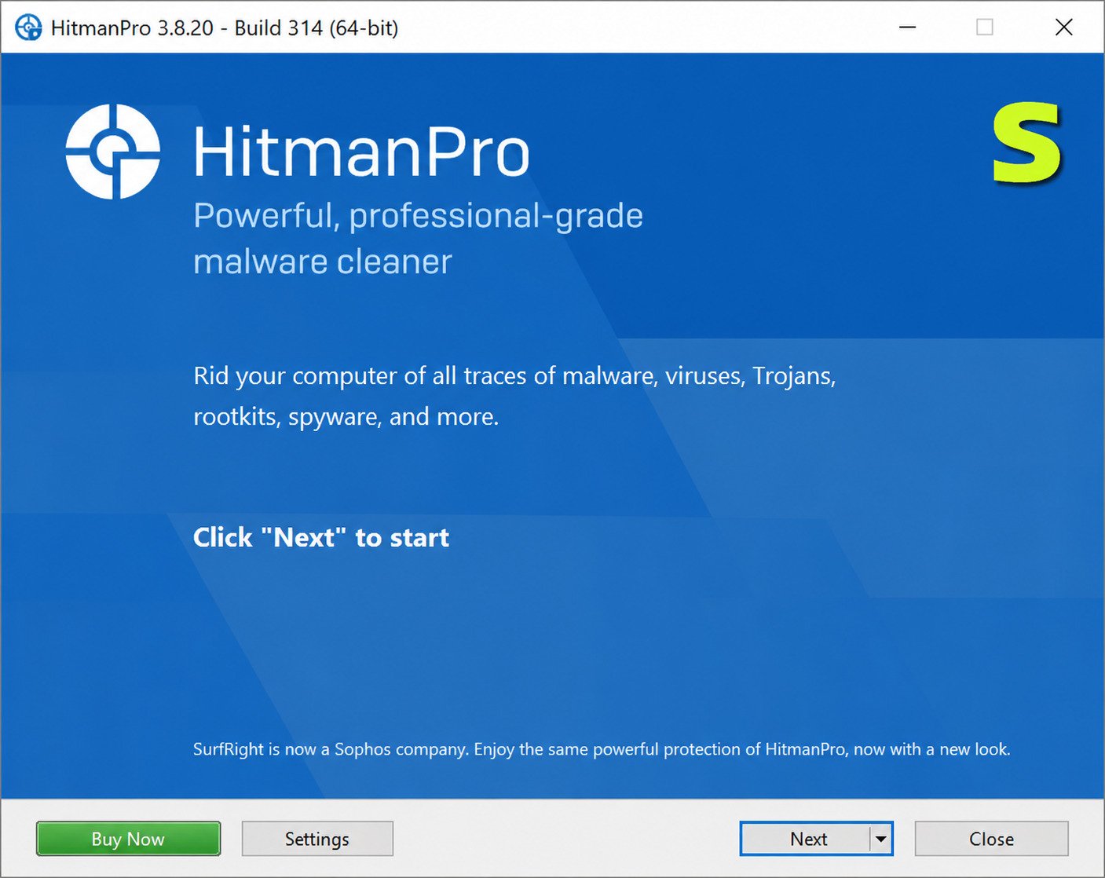Open the Settings dialog
1105x878 pixels.
pyautogui.click(x=317, y=839)
